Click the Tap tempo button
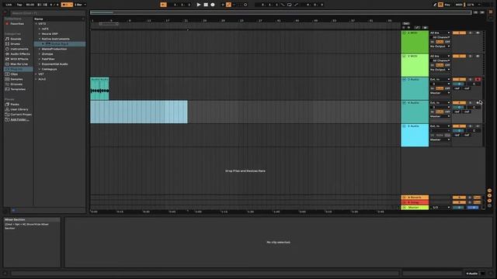Screen dimensions: 497x279 pos(19,5)
